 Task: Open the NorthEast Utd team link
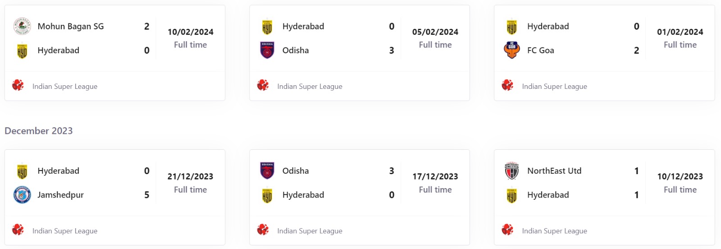pyautogui.click(x=554, y=171)
